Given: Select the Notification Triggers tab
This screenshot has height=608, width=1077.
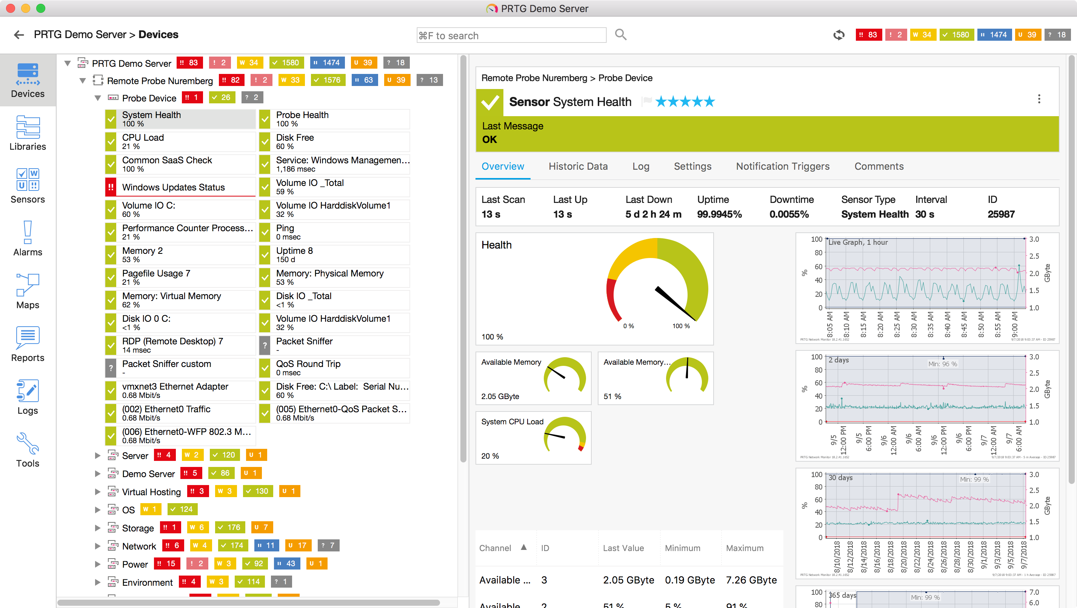Looking at the screenshot, I should pos(783,166).
